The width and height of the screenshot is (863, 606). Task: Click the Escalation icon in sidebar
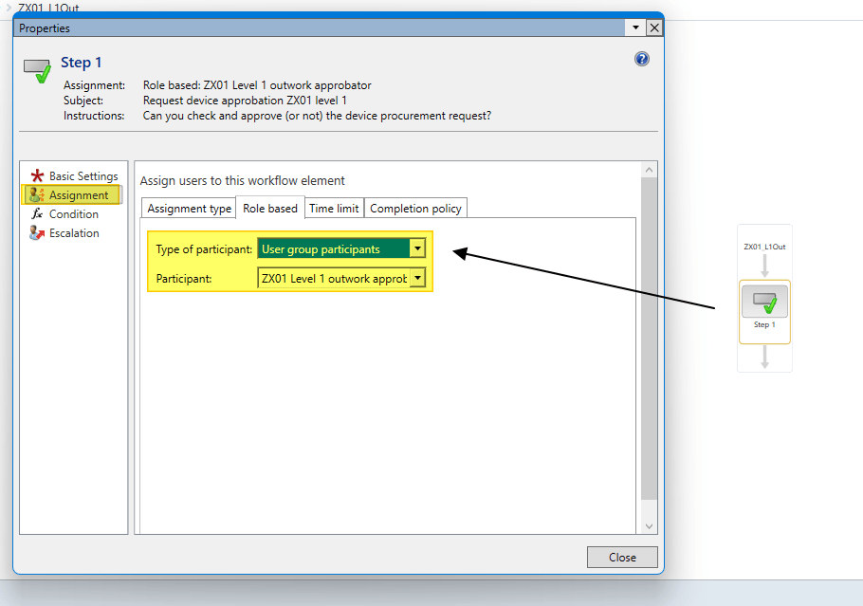37,233
